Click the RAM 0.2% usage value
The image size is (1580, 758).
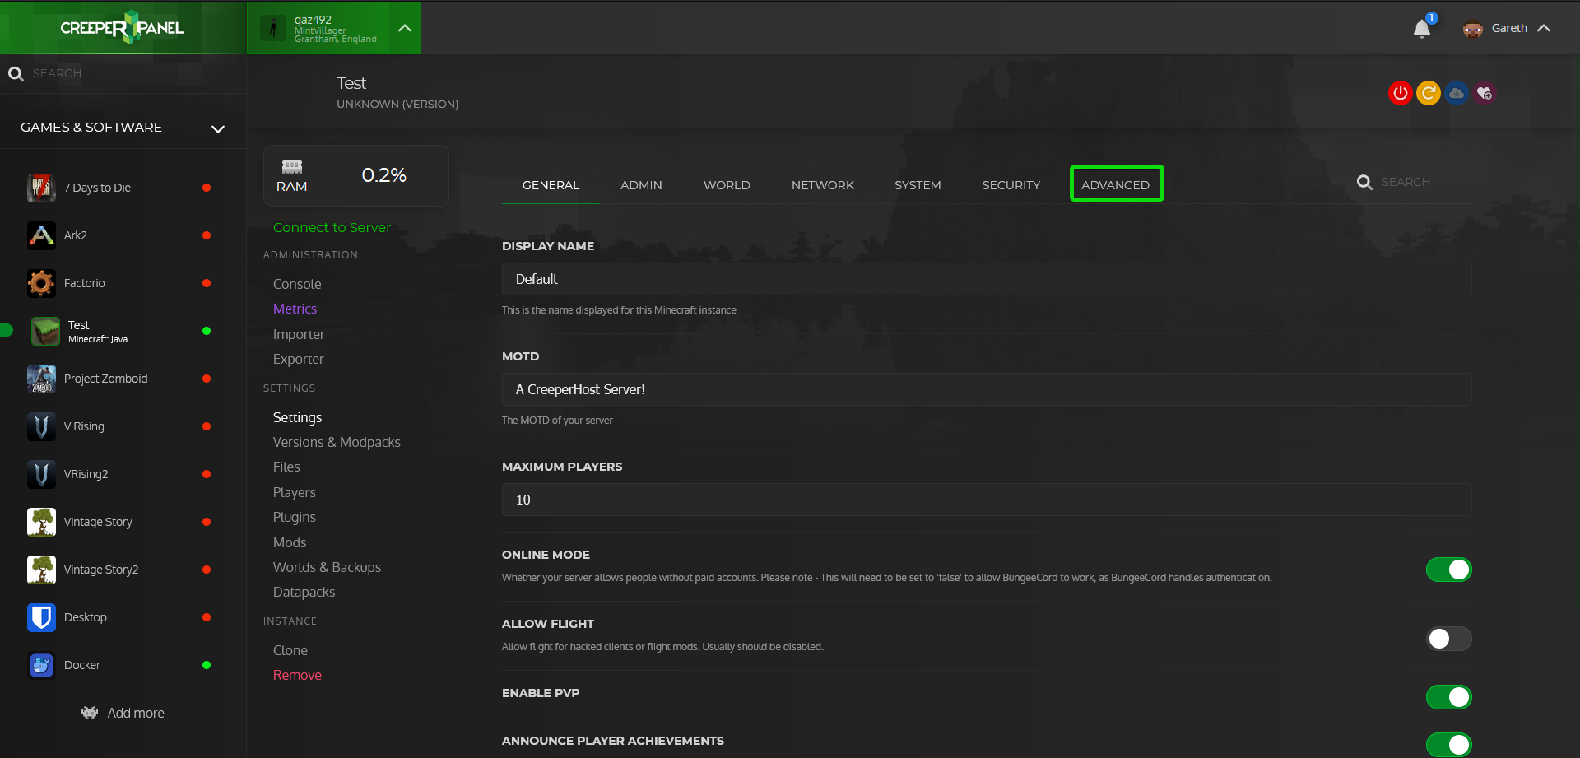pyautogui.click(x=383, y=175)
